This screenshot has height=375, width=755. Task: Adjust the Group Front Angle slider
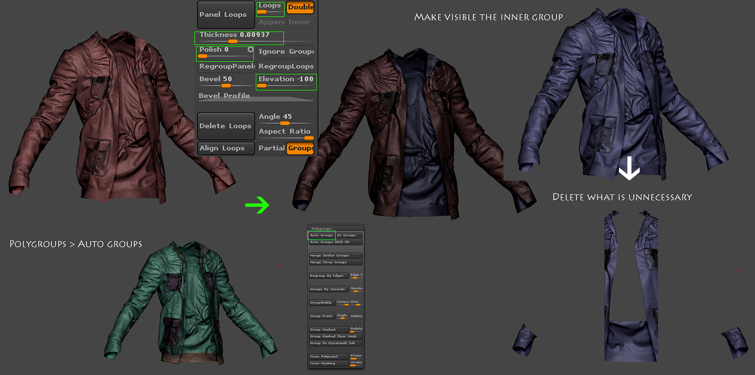coord(343,316)
